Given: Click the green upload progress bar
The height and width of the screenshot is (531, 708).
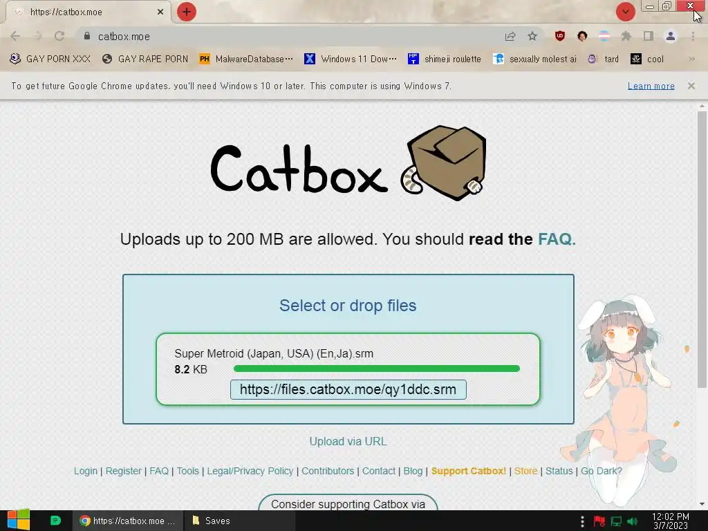Looking at the screenshot, I should (377, 369).
